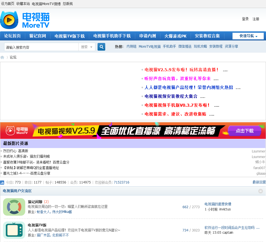Open 人人都是电视猫产品经理 announcement
The height and width of the screenshot is (242, 266).
189,87
